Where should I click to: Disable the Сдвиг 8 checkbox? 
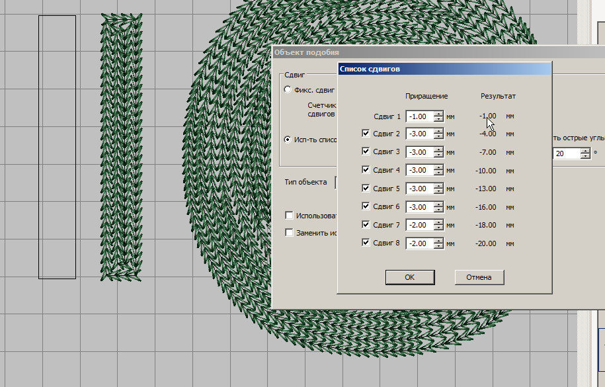tap(366, 243)
